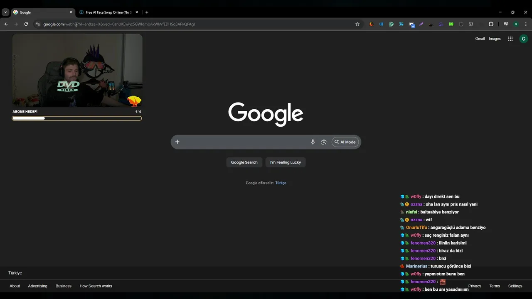Image resolution: width=532 pixels, height=299 pixels.
Task: Switch to the Free AI Face Swap tab
Action: pyautogui.click(x=109, y=12)
